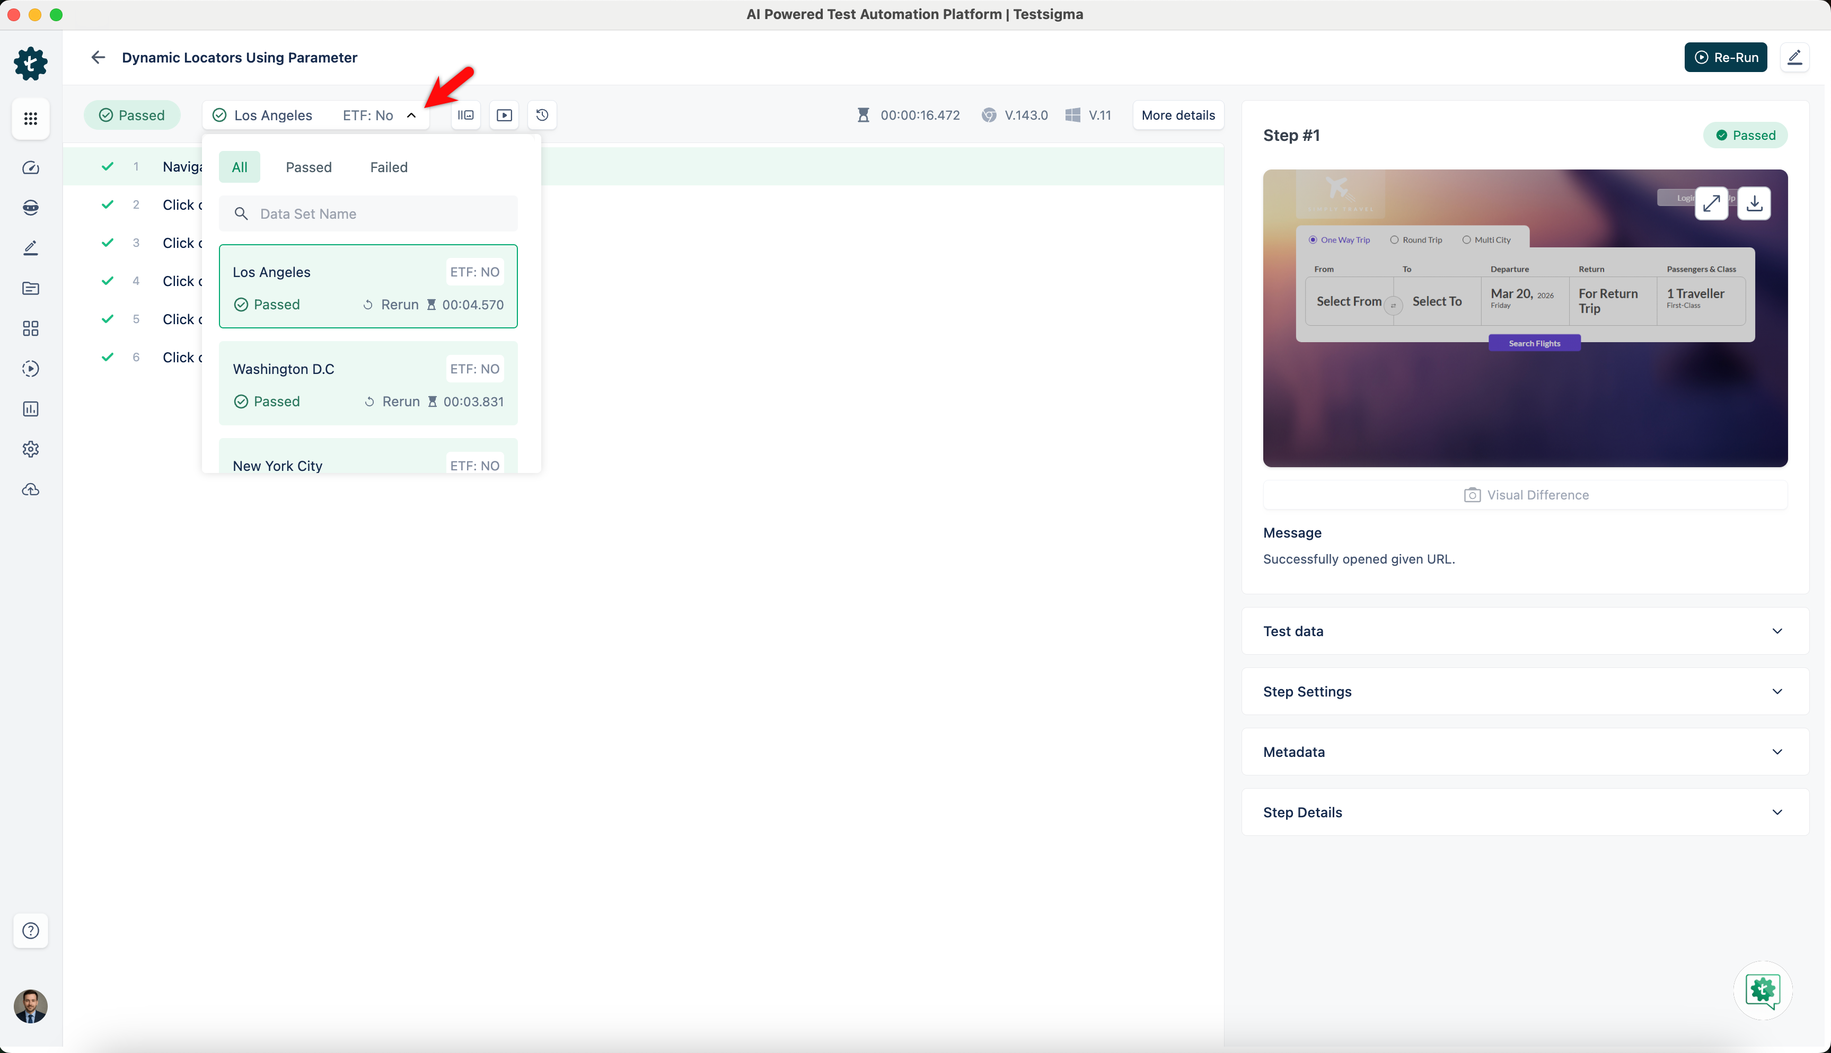Open the user profile avatar
Screen dimensions: 1831x1053
pos(30,1006)
